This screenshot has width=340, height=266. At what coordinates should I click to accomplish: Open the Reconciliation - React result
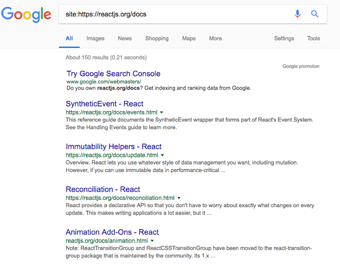(x=103, y=189)
